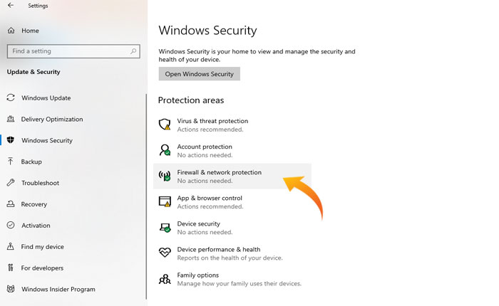Select Delivery Optimization in sidebar
This screenshot has height=306, width=499.
pyautogui.click(x=51, y=119)
